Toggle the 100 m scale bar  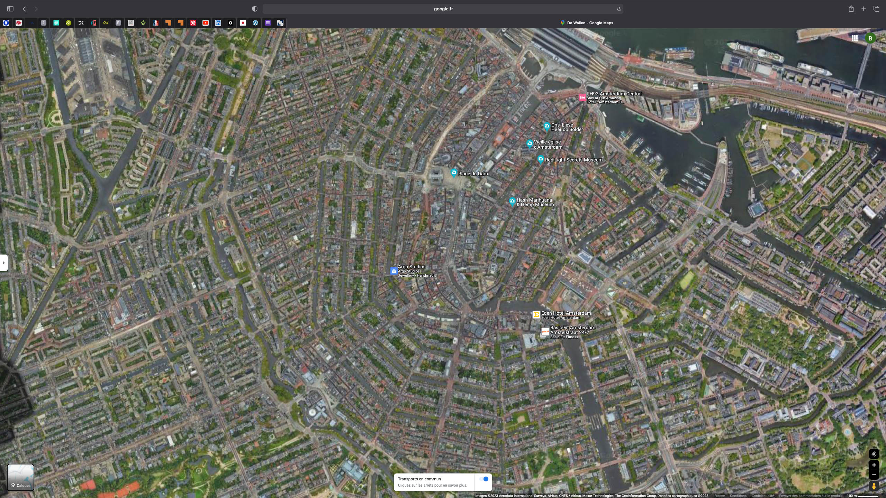(863, 496)
